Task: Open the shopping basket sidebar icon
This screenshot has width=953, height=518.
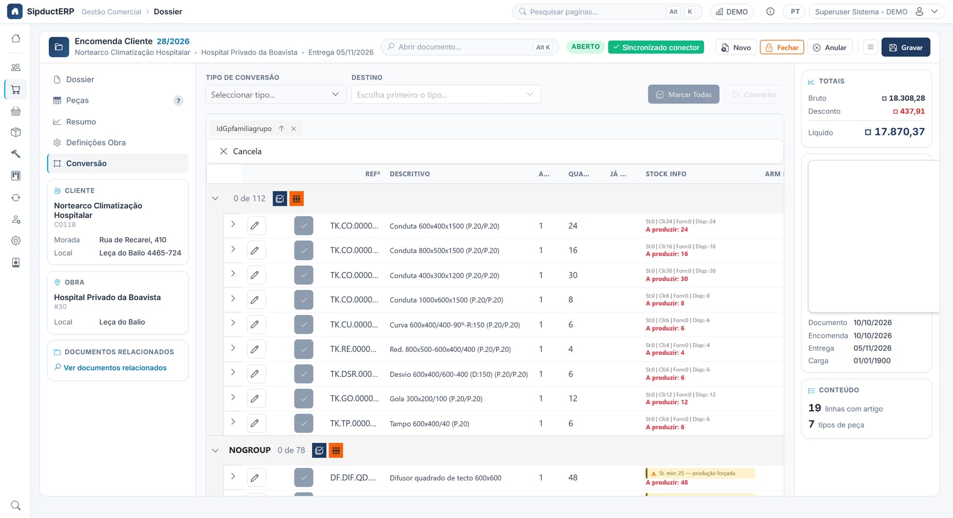Action: click(16, 111)
